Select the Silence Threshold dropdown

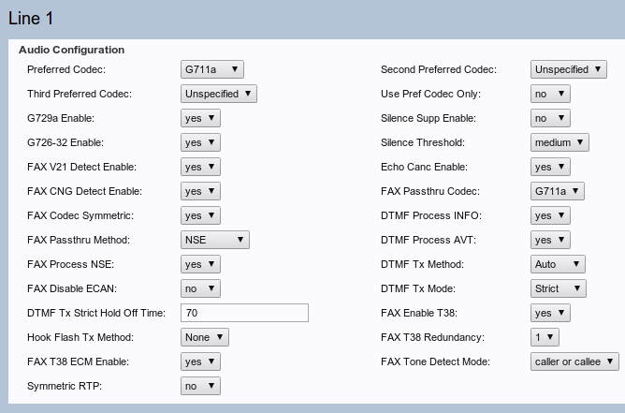click(559, 142)
